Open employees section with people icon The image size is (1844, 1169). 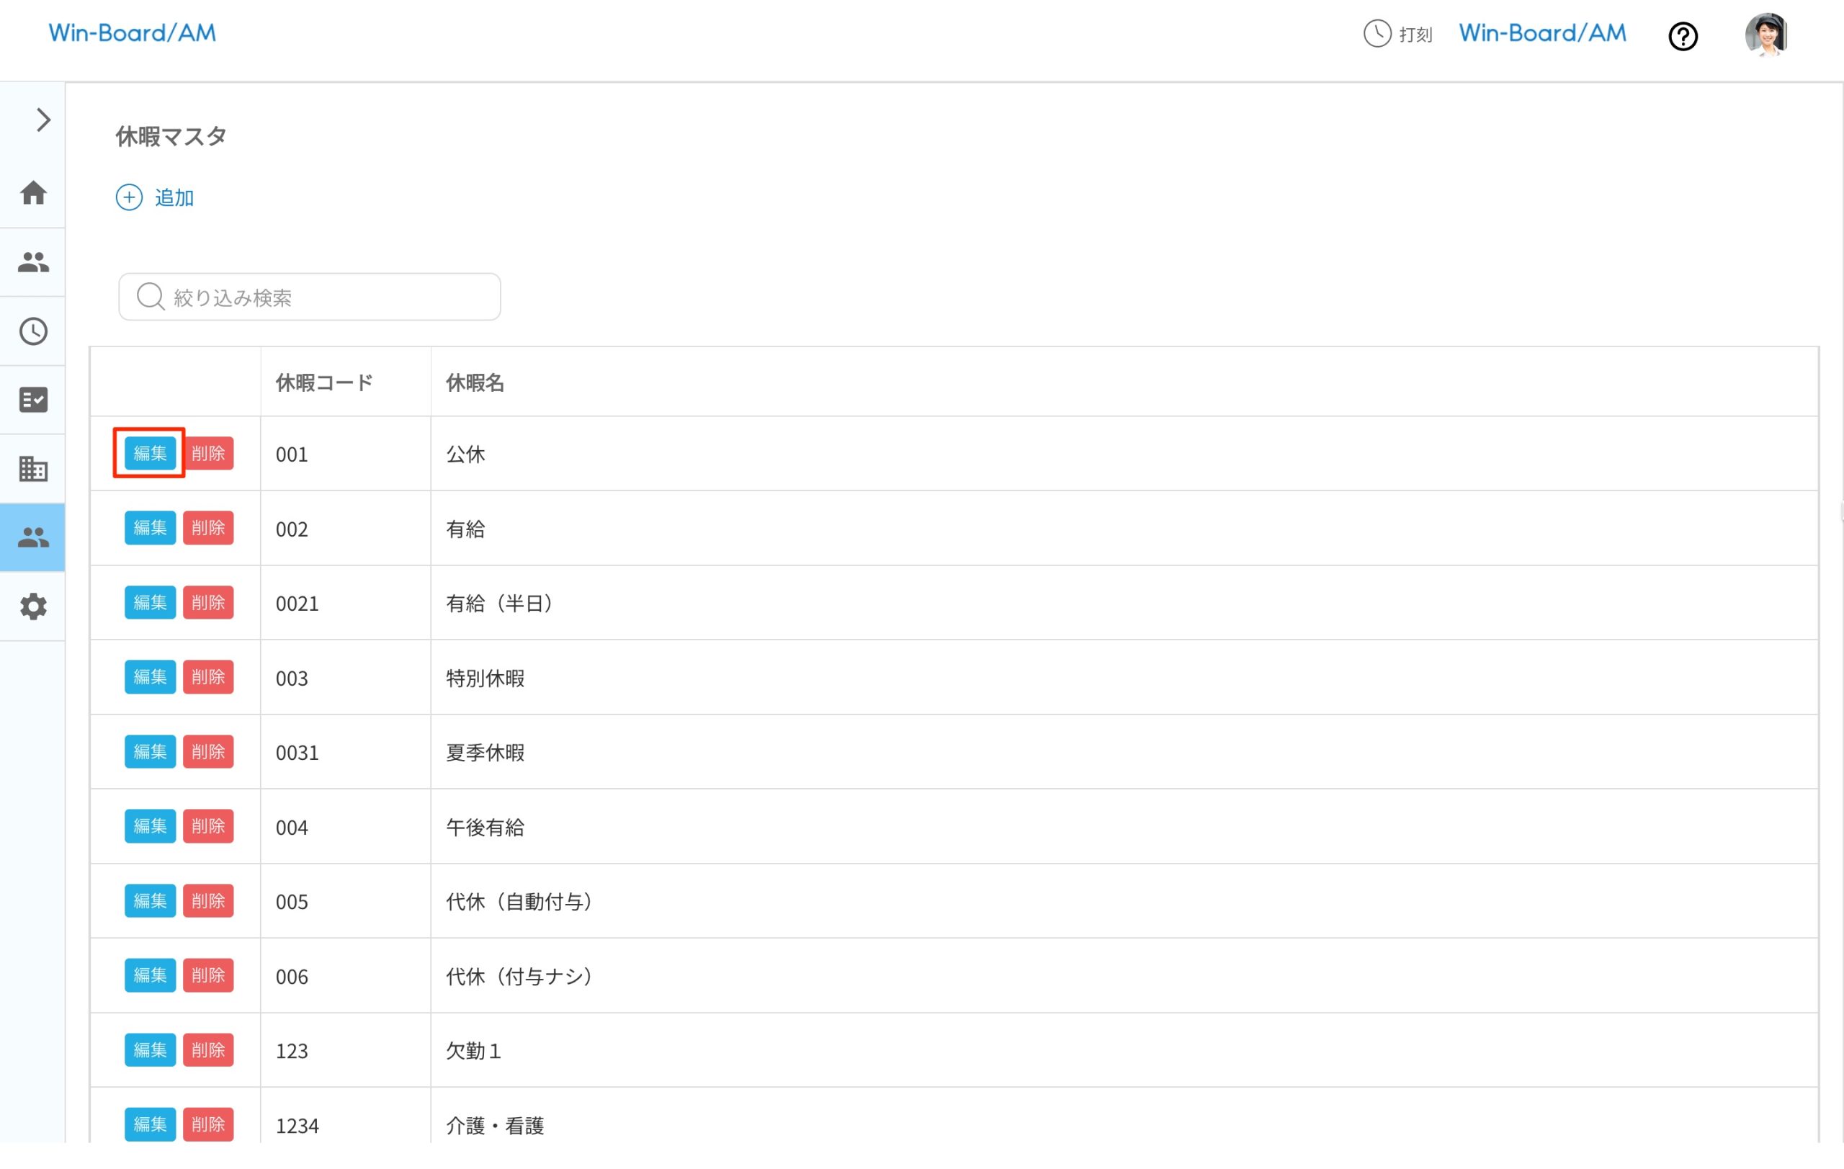(x=33, y=262)
